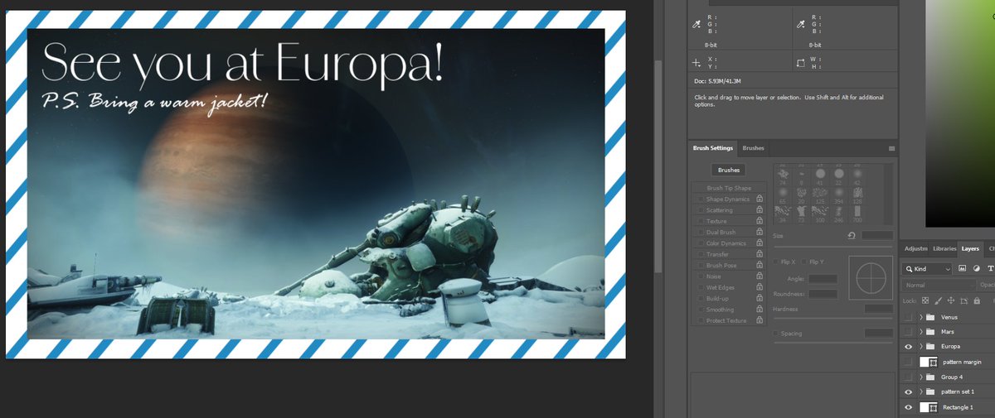Click the green color picker field
Image resolution: width=995 pixels, height=418 pixels.
click(960, 113)
